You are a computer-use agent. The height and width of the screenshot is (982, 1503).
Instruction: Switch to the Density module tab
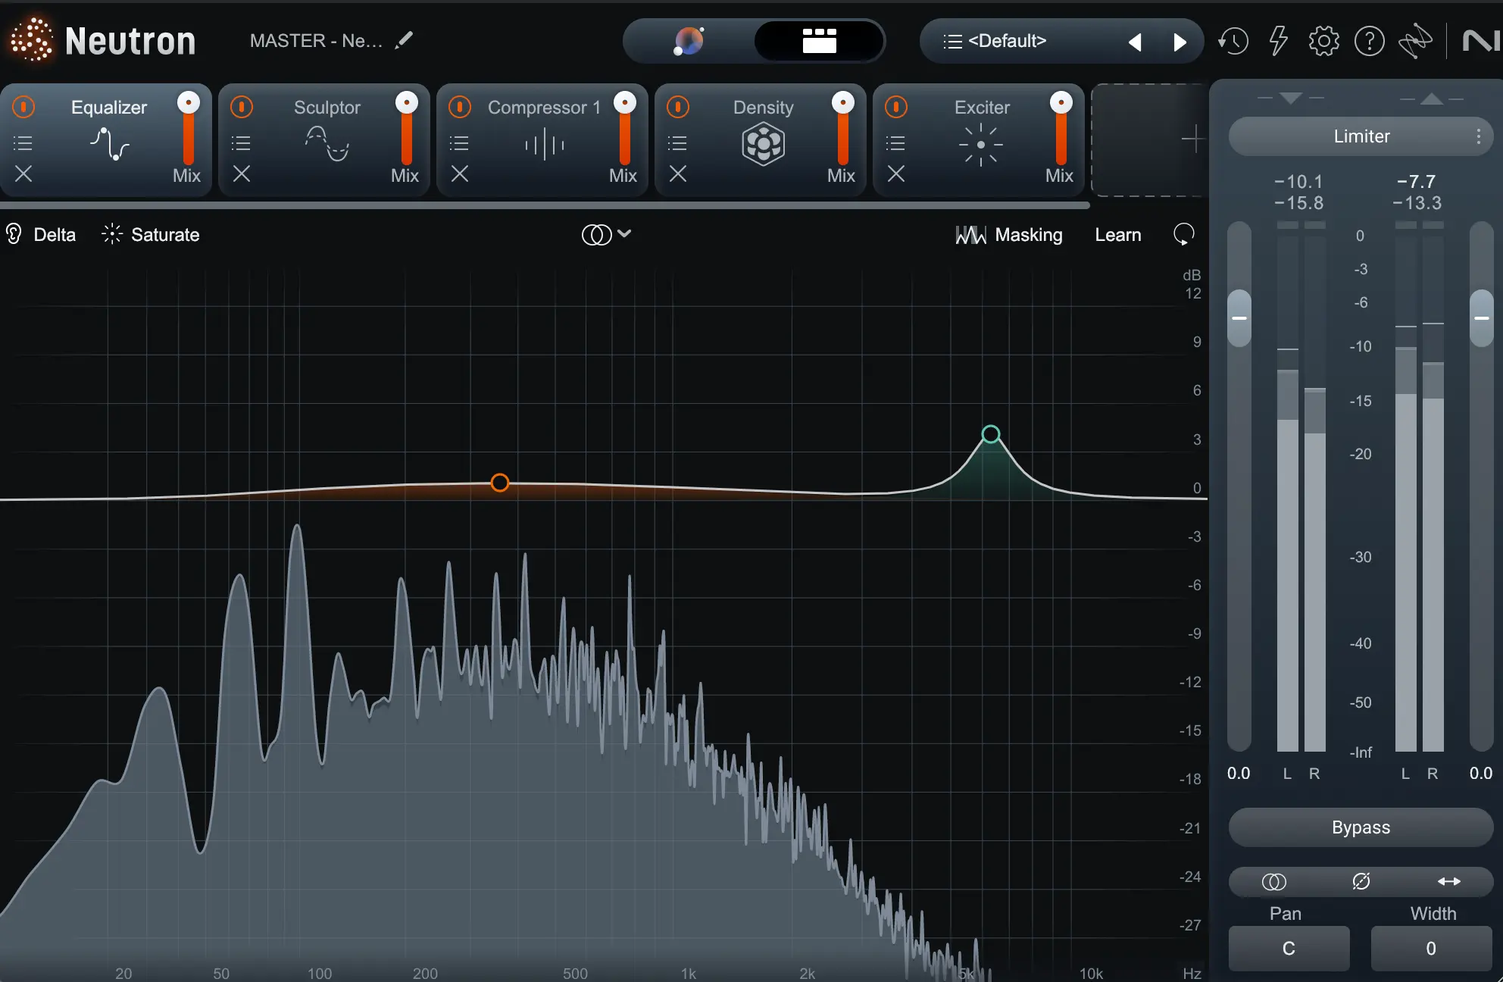(763, 107)
